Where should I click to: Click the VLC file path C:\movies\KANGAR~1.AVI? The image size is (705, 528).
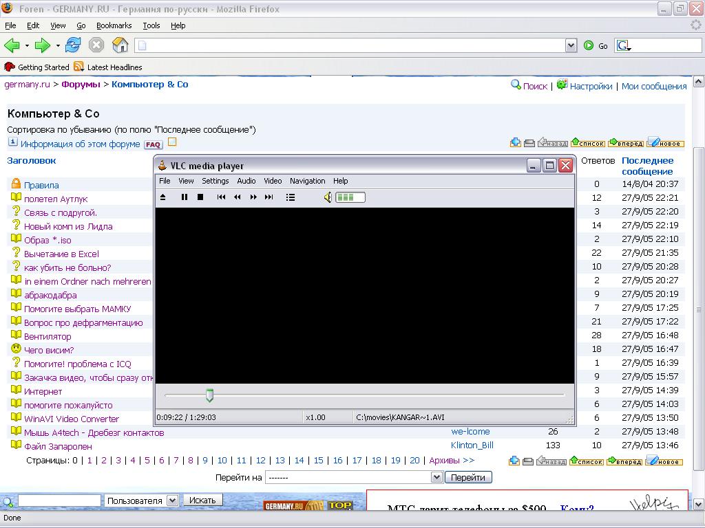tap(400, 417)
